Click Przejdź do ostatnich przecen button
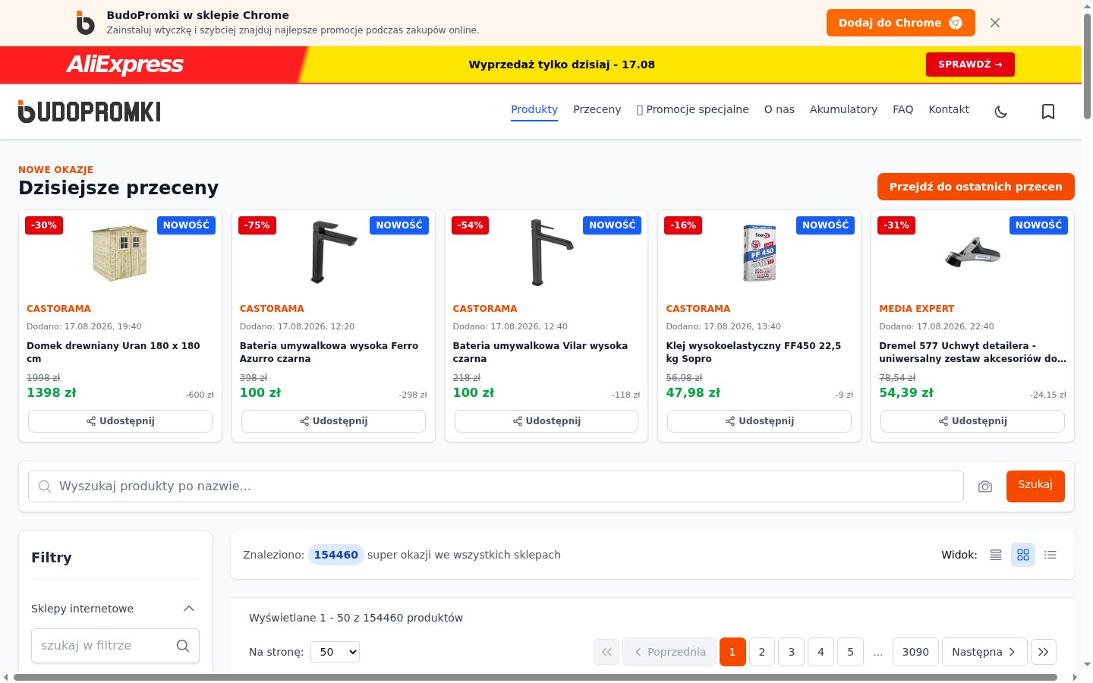Screen dimensions: 1093x683 click(976, 187)
